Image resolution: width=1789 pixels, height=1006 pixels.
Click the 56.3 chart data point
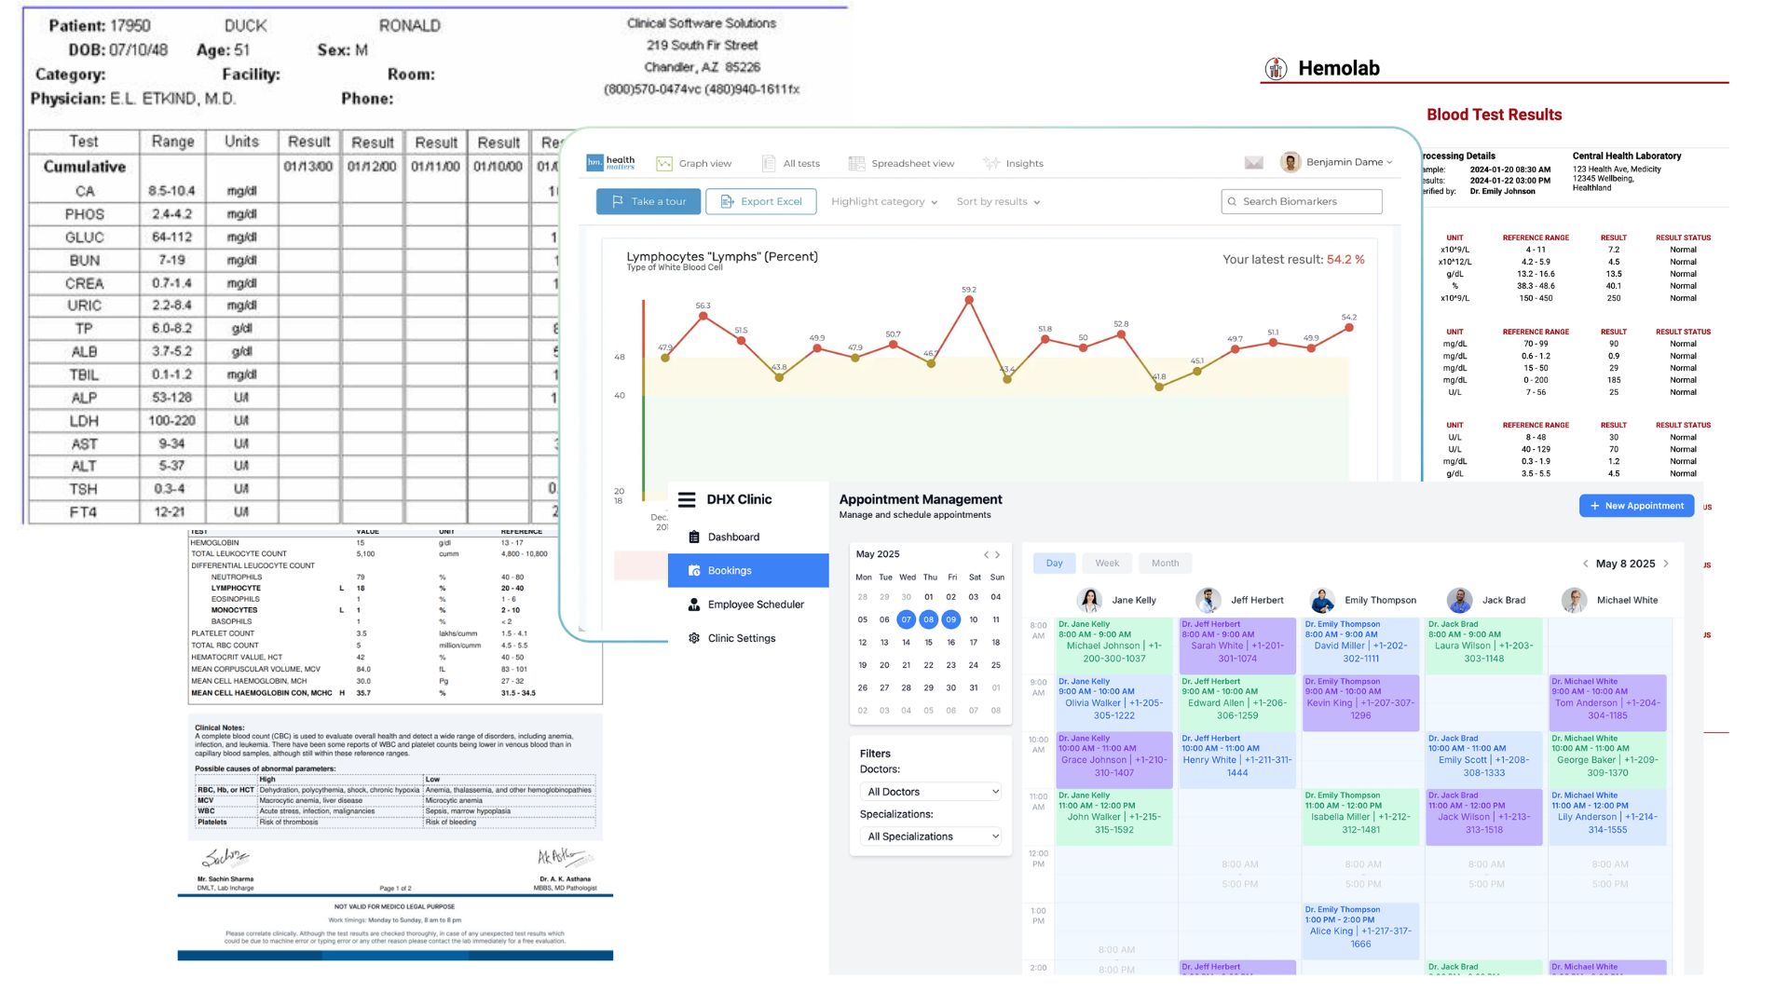click(x=703, y=317)
